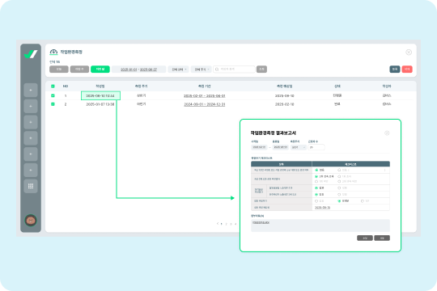The image size is (437, 291).
Task: Open the grid apps icon in sidebar
Action: [31, 186]
